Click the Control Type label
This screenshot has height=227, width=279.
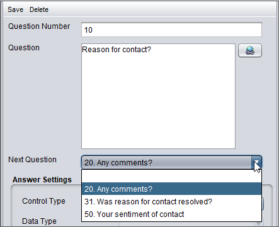click(x=43, y=201)
